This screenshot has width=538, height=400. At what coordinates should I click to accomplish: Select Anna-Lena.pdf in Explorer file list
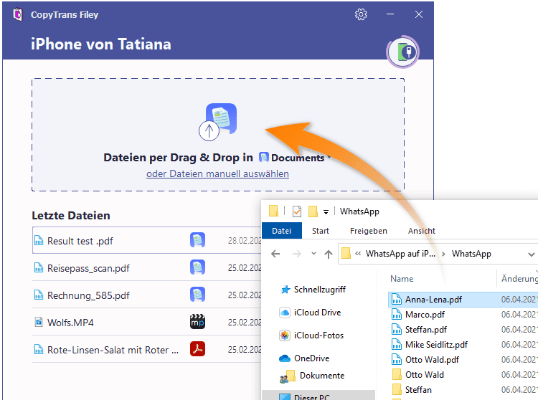pos(463,300)
